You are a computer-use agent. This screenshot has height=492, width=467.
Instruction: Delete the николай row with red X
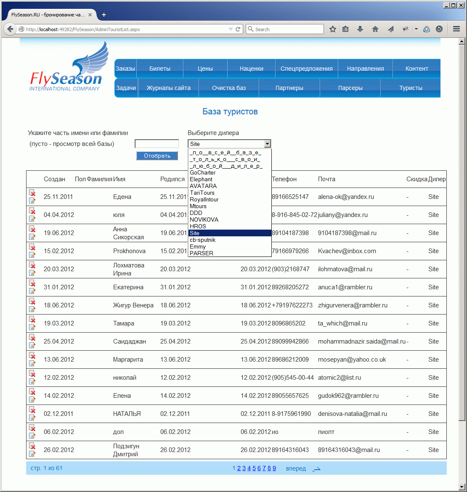pyautogui.click(x=32, y=373)
